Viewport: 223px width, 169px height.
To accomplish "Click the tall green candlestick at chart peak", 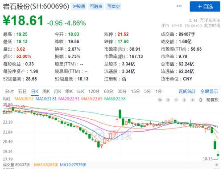I will coord(120,114).
